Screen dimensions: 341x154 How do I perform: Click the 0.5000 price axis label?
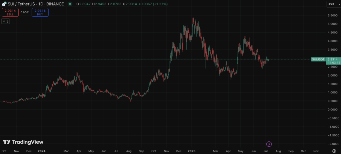tap(333, 101)
